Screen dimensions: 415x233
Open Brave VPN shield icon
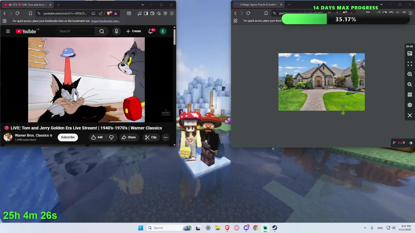point(165,13)
